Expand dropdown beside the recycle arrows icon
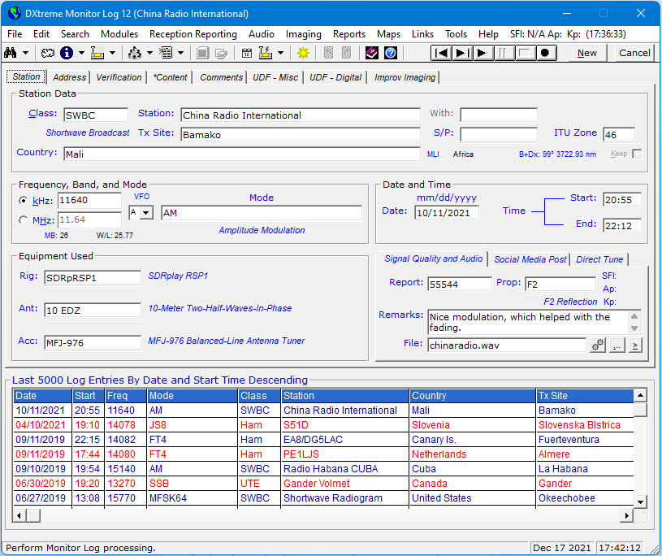 (149, 53)
